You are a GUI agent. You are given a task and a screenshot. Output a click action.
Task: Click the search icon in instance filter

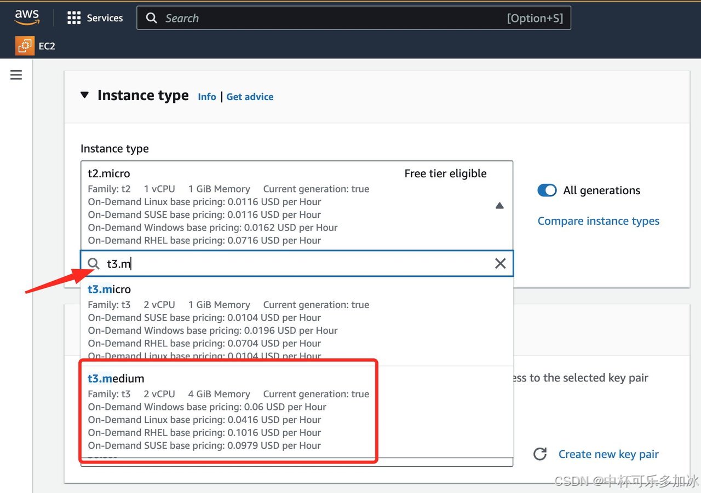[94, 264]
